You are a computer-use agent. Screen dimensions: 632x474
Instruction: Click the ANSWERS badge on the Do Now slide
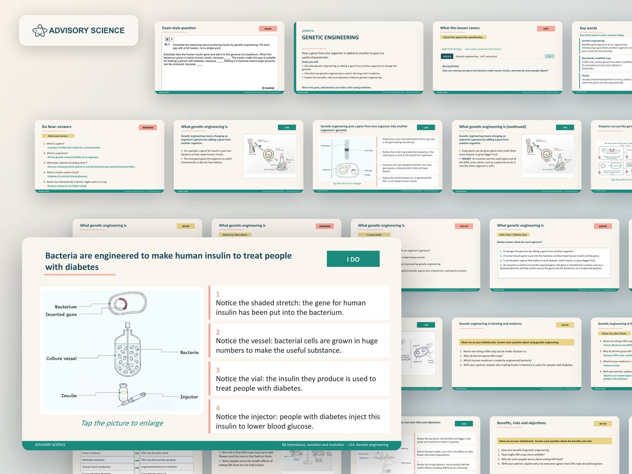click(148, 127)
